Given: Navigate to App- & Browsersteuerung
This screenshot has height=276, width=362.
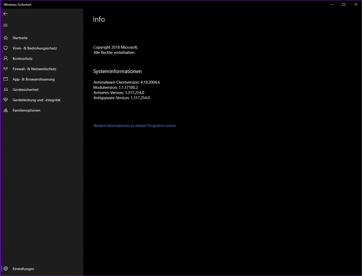Looking at the screenshot, I should 42,79.
